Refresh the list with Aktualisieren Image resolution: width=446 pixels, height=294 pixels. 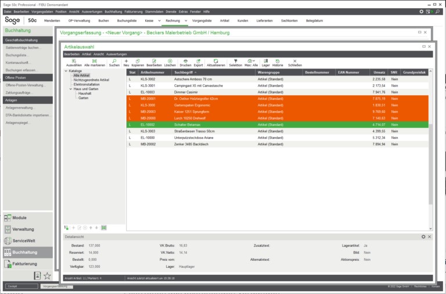215,61
